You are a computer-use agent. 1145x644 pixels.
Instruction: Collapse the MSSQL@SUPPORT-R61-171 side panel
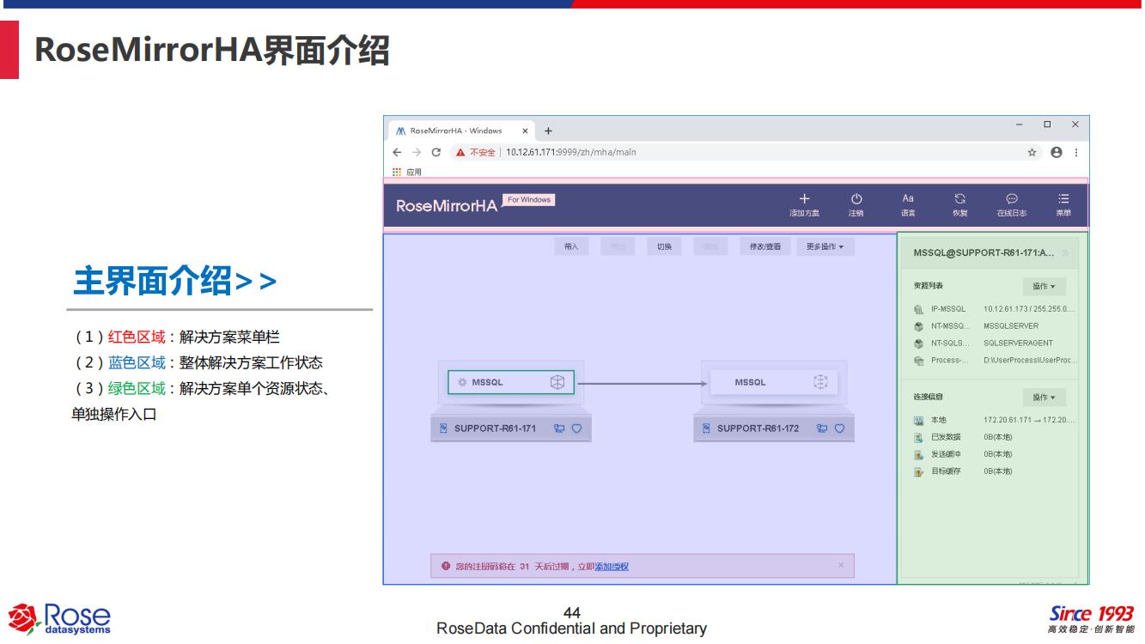pos(1066,253)
